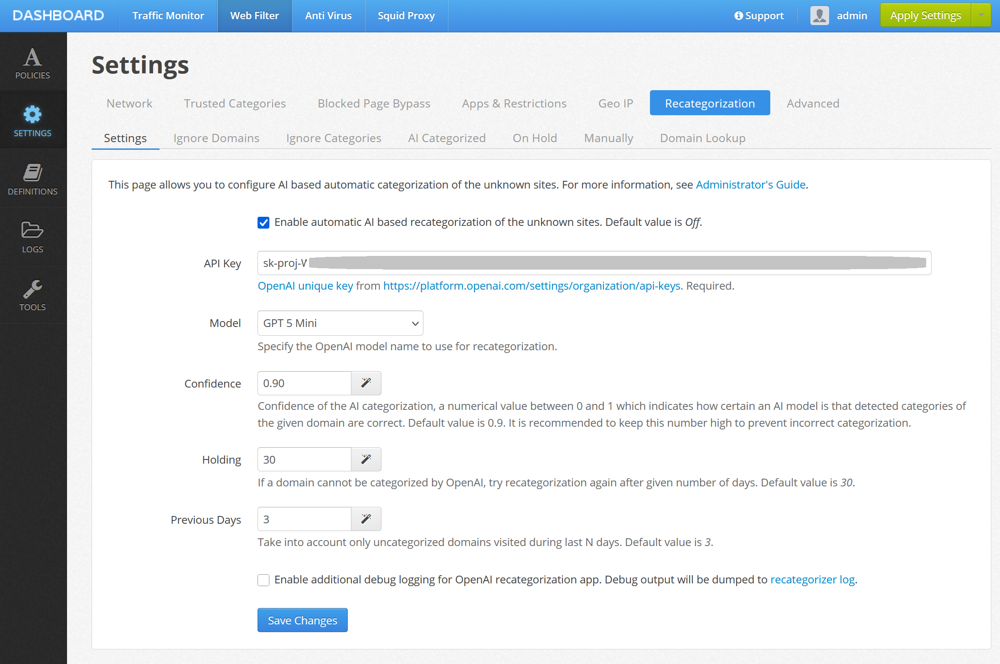This screenshot has width=1000, height=664.
Task: Click the Apply Settings button
Action: pyautogui.click(x=925, y=15)
